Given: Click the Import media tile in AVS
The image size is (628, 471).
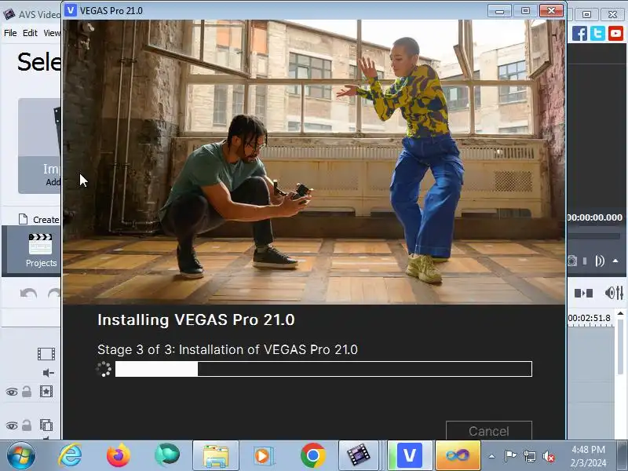Looking at the screenshot, I should click(39, 146).
